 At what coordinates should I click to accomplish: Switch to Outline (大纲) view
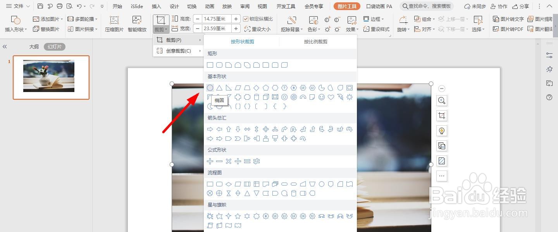[34, 46]
